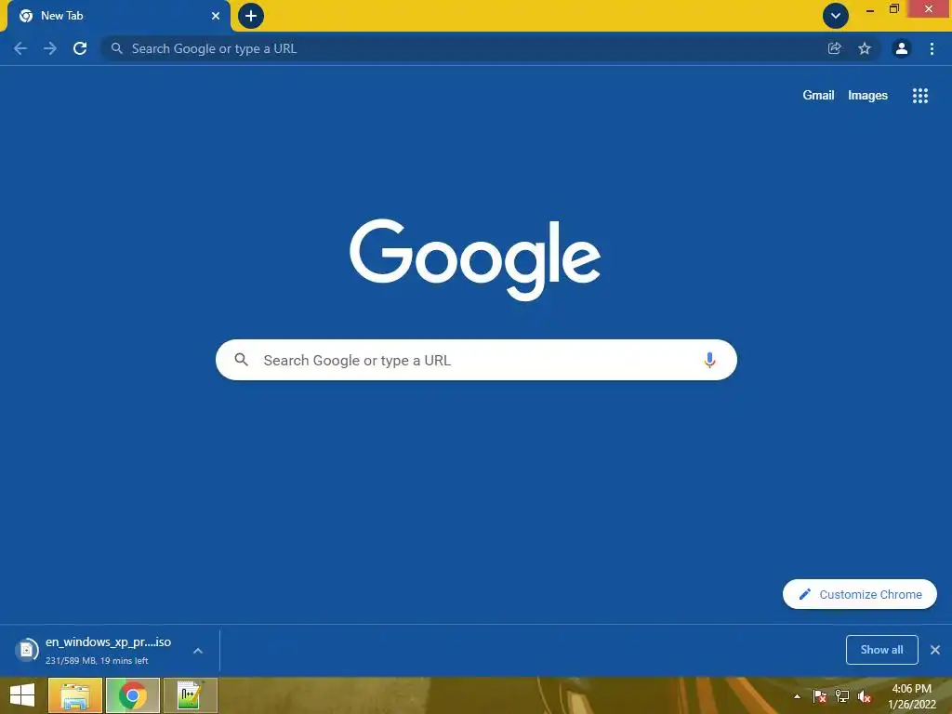Open a new tab with plus button
Viewport: 952px width, 714px height.
point(251,16)
